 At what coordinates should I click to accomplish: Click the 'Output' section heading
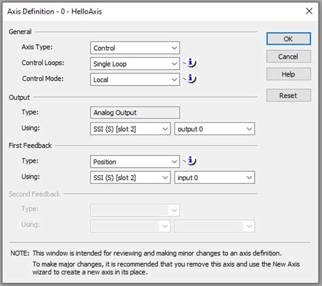click(x=19, y=97)
